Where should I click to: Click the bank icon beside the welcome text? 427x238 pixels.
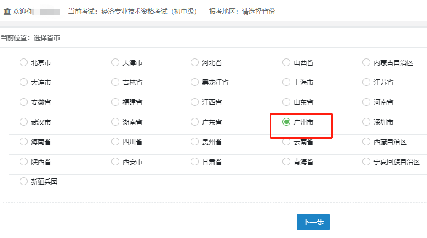pos(7,11)
